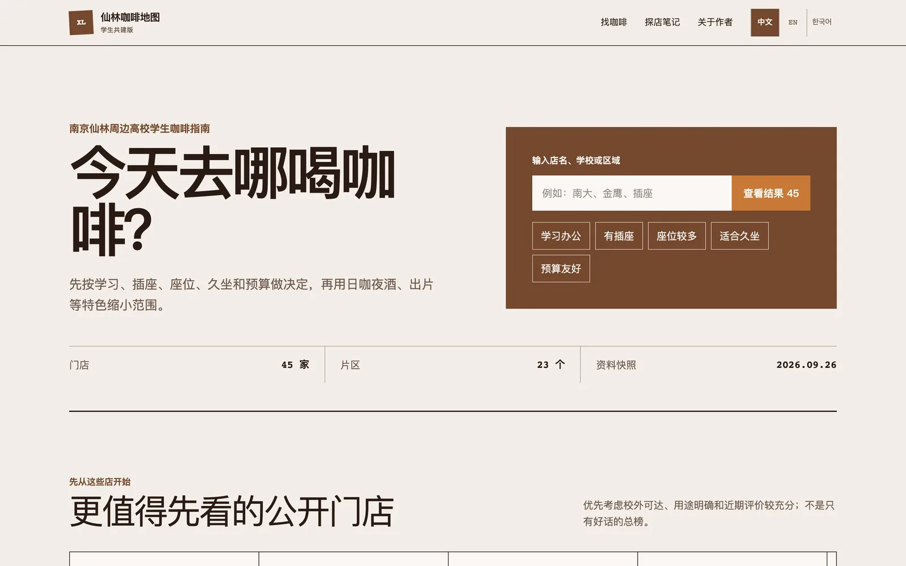Toggle the 学习办公 filter chip

[x=561, y=236]
